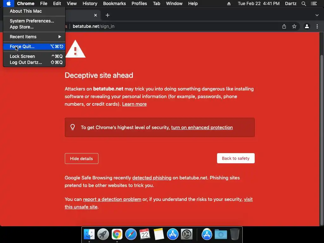Image resolution: width=324 pixels, height=243 pixels.
Task: Open the Profiles menu
Action: click(139, 3)
